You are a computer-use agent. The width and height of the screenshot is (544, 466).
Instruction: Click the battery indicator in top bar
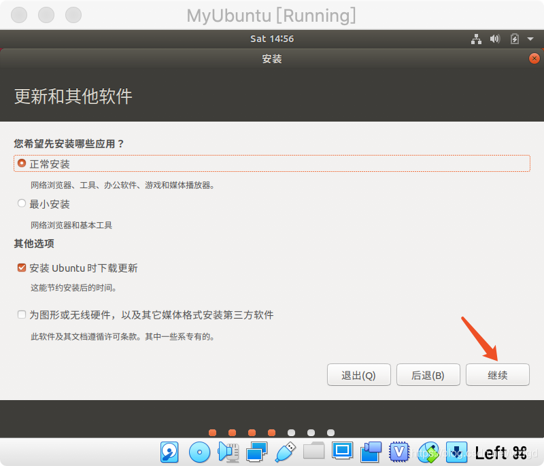pyautogui.click(x=515, y=39)
